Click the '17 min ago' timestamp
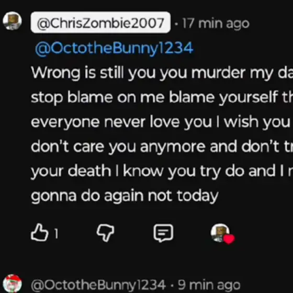293x293 pixels. (x=216, y=24)
